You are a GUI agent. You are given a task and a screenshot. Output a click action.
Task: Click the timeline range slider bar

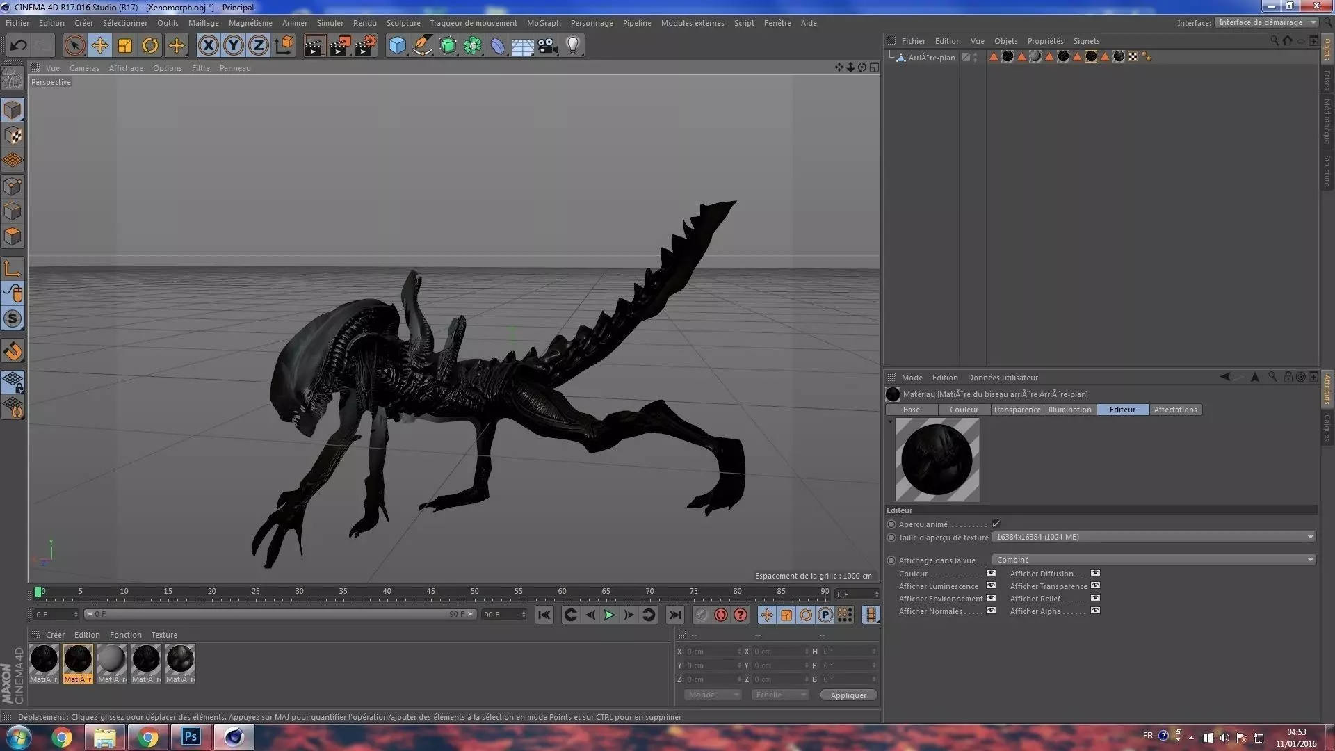coord(280,614)
